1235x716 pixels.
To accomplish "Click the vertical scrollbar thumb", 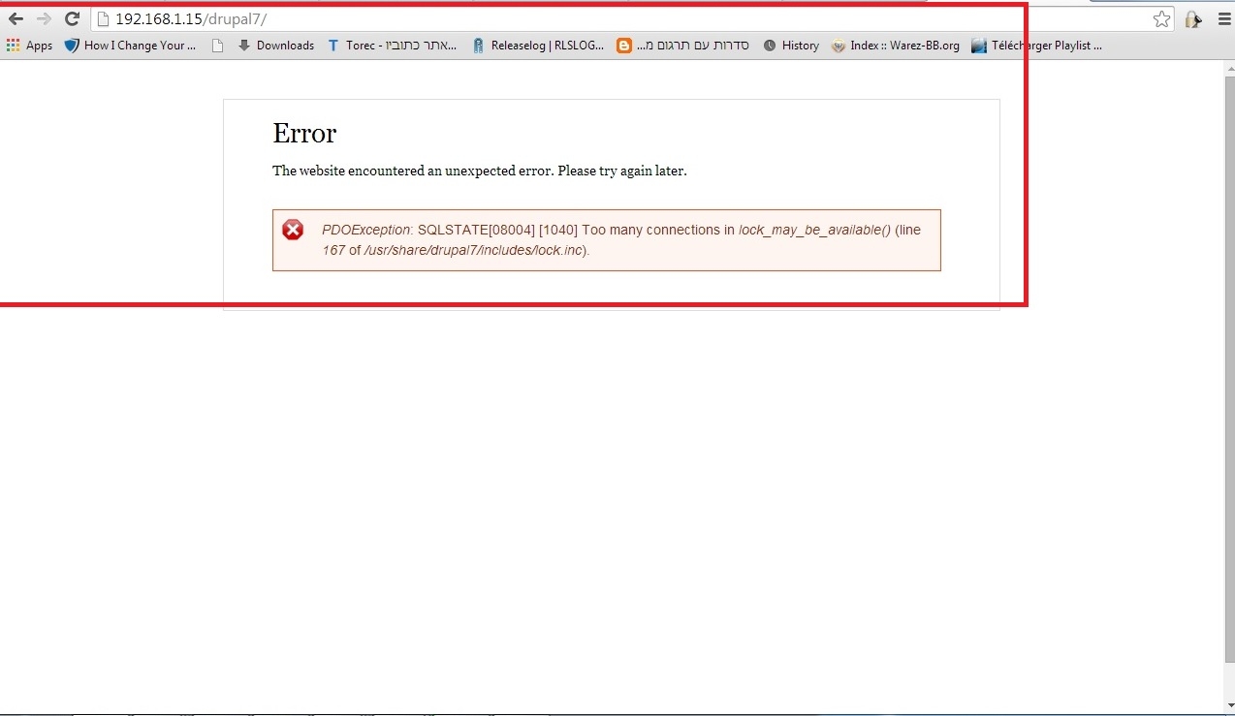I will pyautogui.click(x=1228, y=368).
